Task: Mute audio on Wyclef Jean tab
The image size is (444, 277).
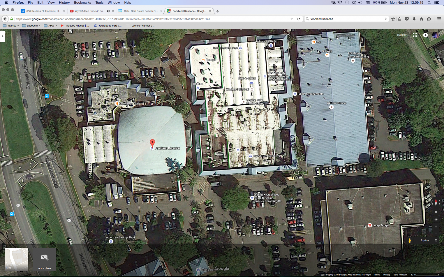Action: 108,11
